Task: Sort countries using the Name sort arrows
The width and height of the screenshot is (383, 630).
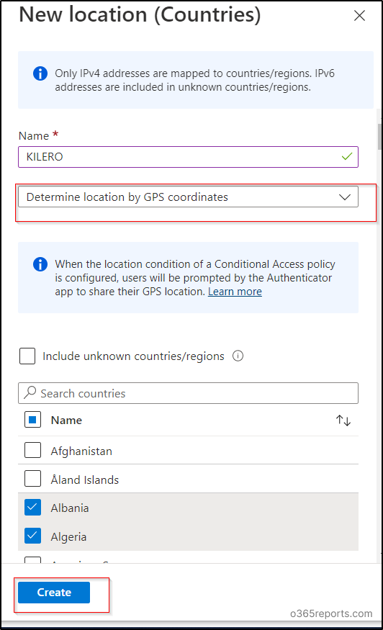Action: coord(343,420)
